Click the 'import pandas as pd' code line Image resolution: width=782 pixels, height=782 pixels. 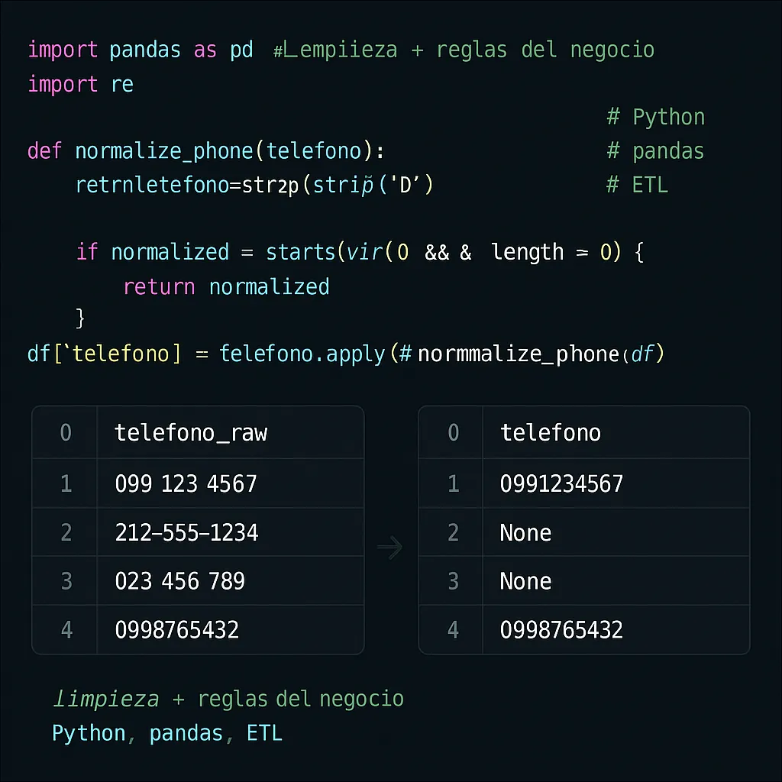click(142, 50)
